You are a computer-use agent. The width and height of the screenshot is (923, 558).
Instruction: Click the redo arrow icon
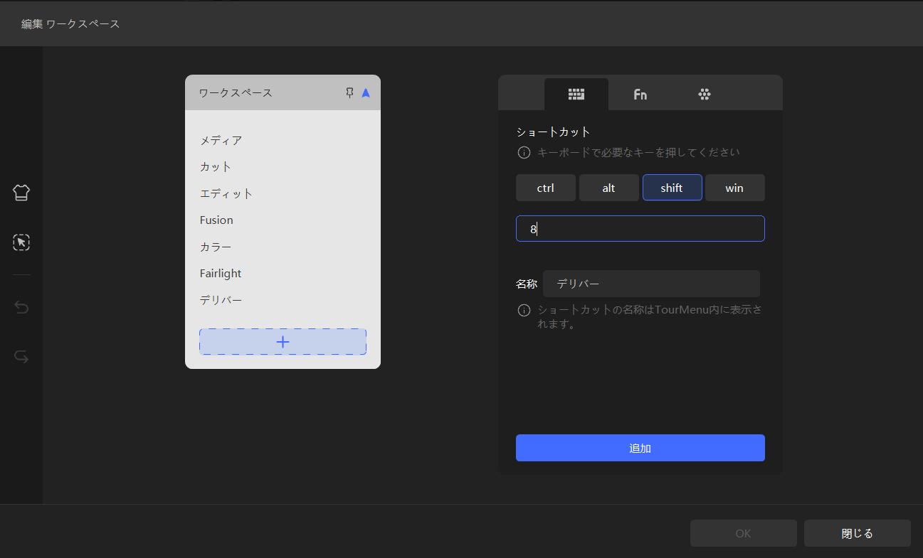[21, 357]
